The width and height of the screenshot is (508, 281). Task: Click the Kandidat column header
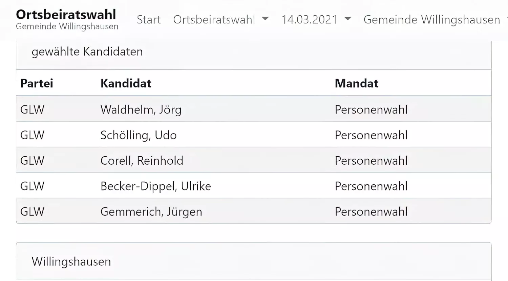[x=126, y=83]
